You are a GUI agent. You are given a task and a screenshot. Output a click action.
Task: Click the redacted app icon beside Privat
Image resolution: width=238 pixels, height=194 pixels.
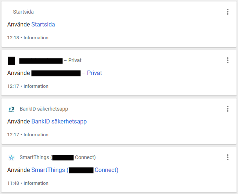click(11, 61)
